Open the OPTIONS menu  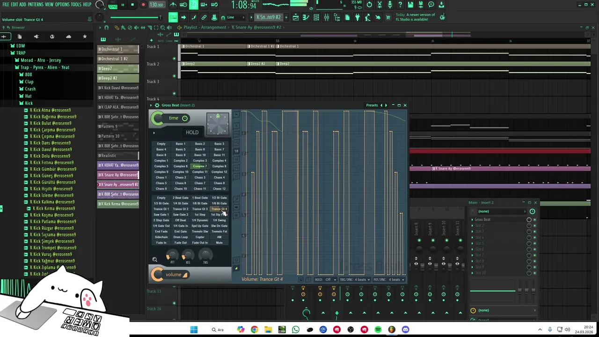62,5
